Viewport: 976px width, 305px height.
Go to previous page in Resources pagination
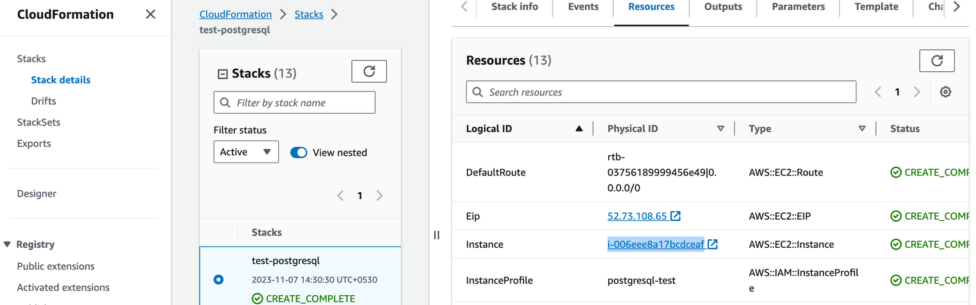pyautogui.click(x=878, y=92)
